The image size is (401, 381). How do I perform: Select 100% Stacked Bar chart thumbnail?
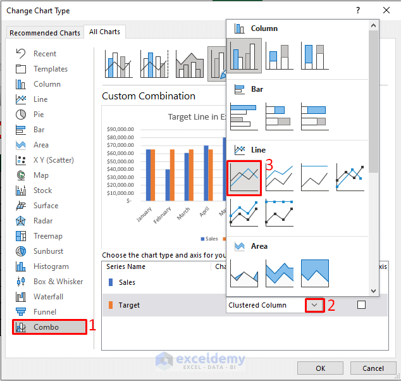315,116
